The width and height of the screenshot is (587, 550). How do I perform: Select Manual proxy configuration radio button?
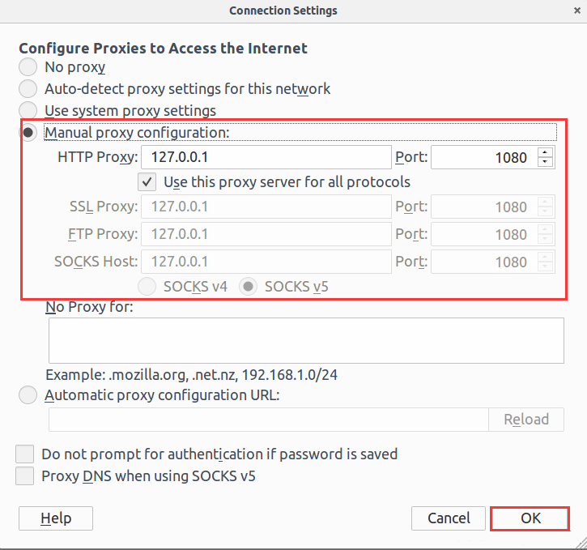(x=28, y=132)
